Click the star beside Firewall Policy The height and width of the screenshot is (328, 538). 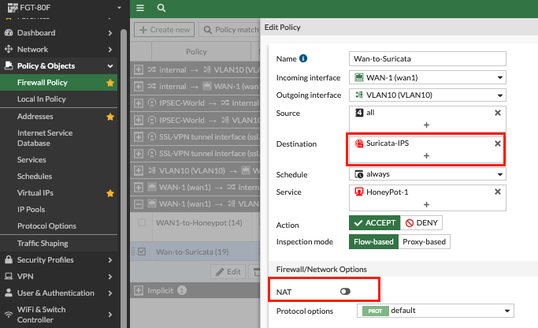pyautogui.click(x=110, y=83)
